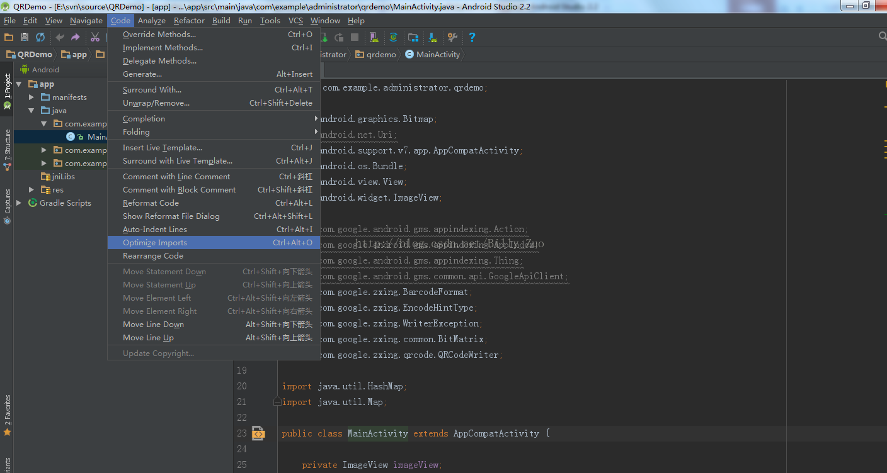Click the app breadcrumb
Viewport: 887px width, 473px height.
pyautogui.click(x=74, y=54)
